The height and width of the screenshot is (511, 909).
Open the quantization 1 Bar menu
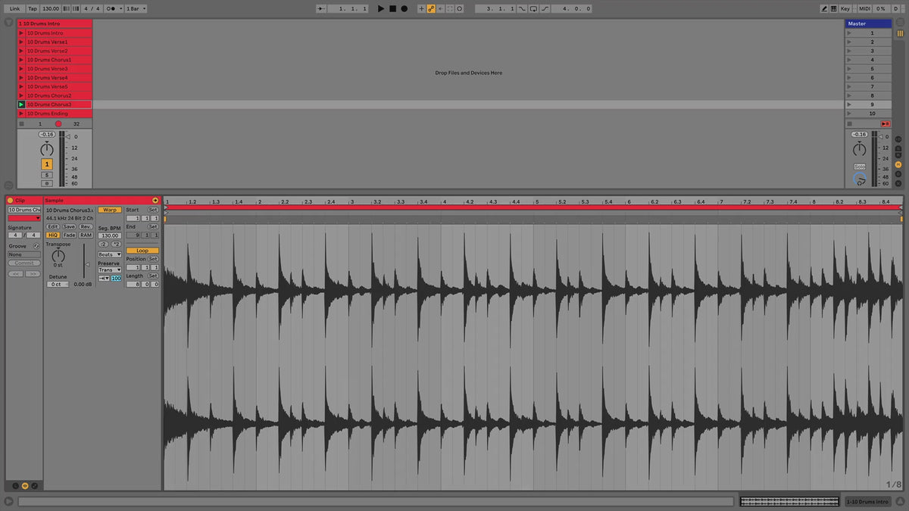[x=136, y=8]
